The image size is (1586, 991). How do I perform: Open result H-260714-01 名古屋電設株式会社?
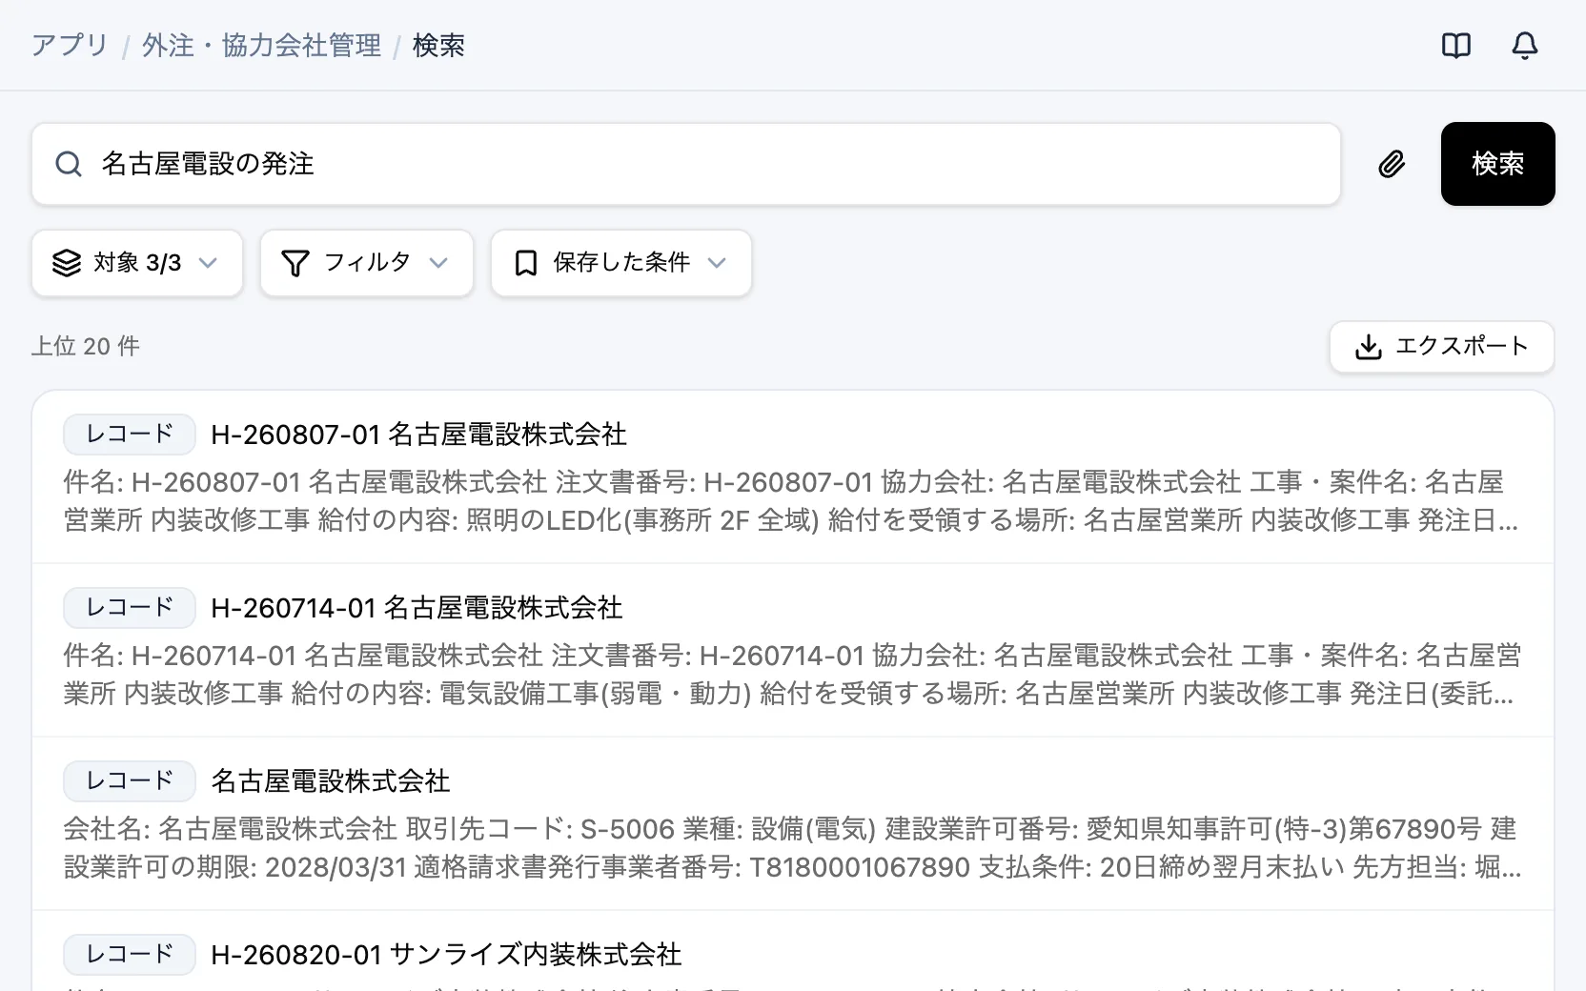[417, 608]
